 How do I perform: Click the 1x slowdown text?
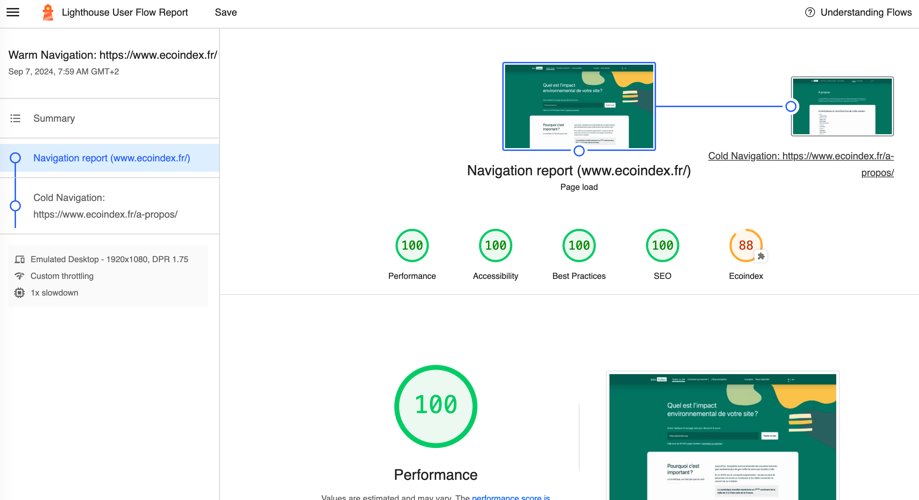[54, 293]
